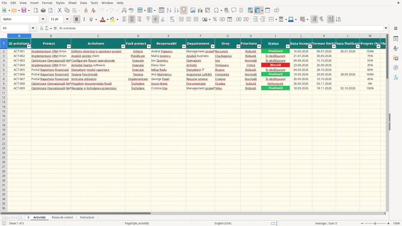
Task: Run the Spelling check icon
Action: (131, 10)
